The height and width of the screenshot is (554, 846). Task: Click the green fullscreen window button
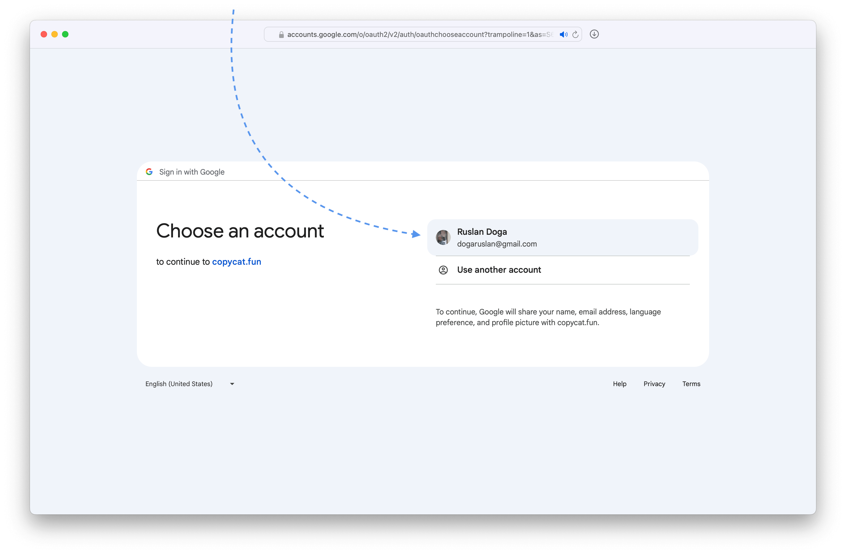(65, 34)
